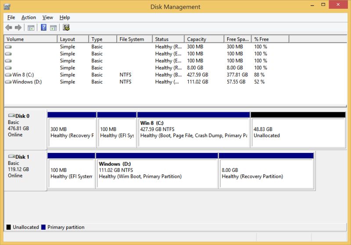The width and height of the screenshot is (351, 245).
Task: Click the 52 % free value
Action: (259, 82)
